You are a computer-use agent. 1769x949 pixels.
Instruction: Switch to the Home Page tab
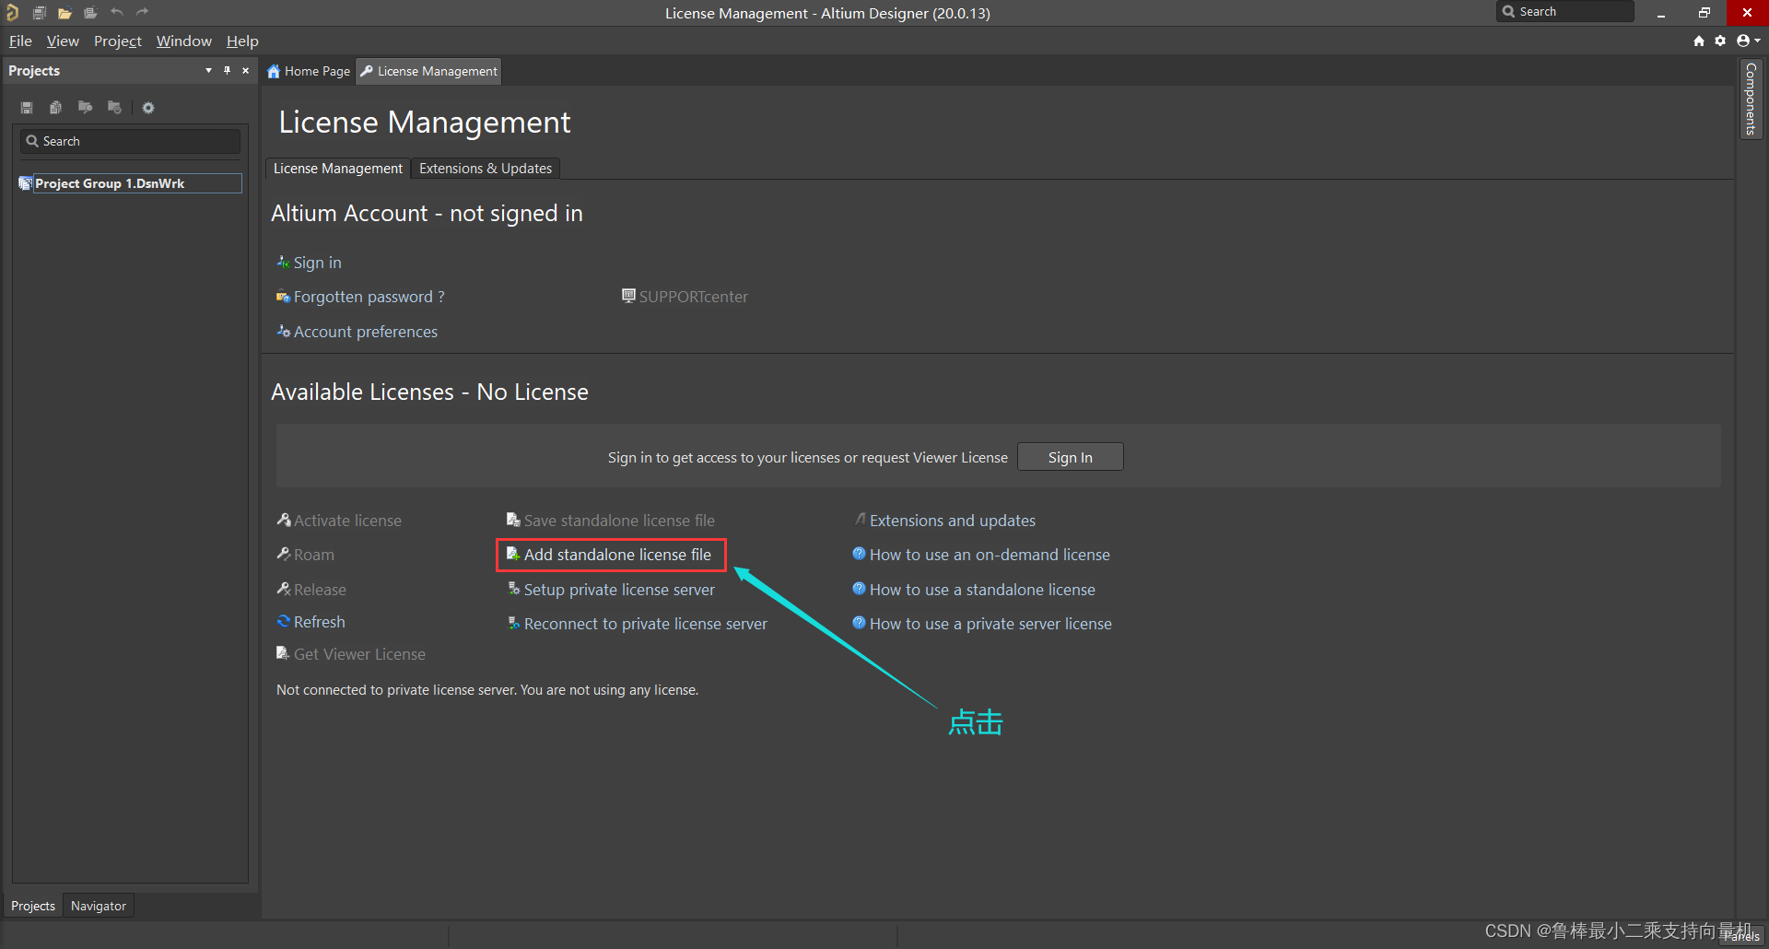point(309,71)
